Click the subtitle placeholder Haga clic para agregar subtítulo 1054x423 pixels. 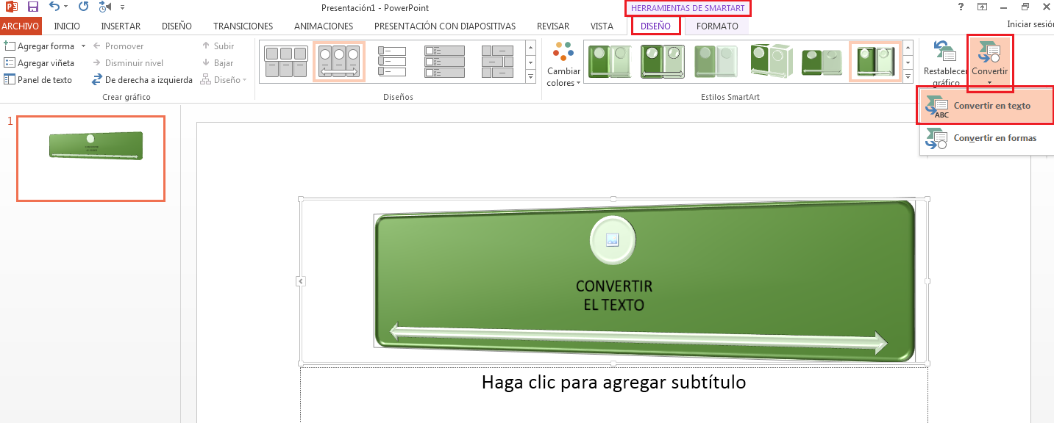click(x=613, y=383)
